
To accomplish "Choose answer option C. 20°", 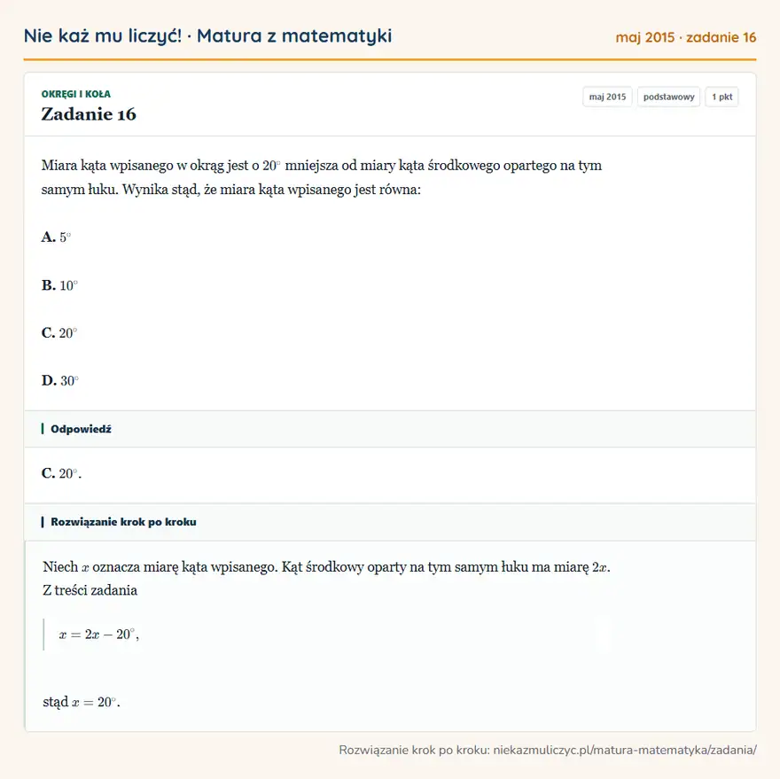I will pos(59,333).
